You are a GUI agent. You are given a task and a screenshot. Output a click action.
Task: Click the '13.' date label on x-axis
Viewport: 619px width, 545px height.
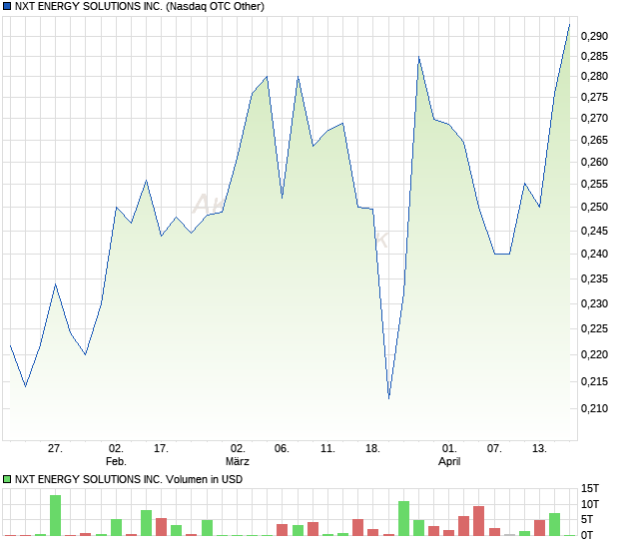tap(540, 449)
